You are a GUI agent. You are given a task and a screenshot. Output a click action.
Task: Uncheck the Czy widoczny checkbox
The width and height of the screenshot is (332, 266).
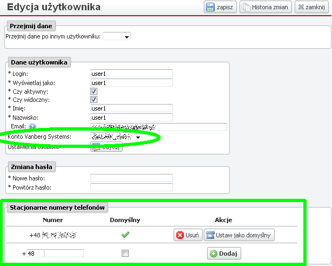[x=94, y=100]
